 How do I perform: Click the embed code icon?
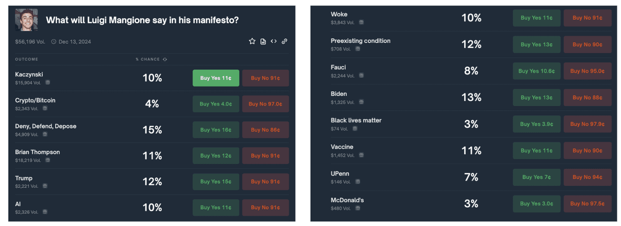click(x=274, y=42)
